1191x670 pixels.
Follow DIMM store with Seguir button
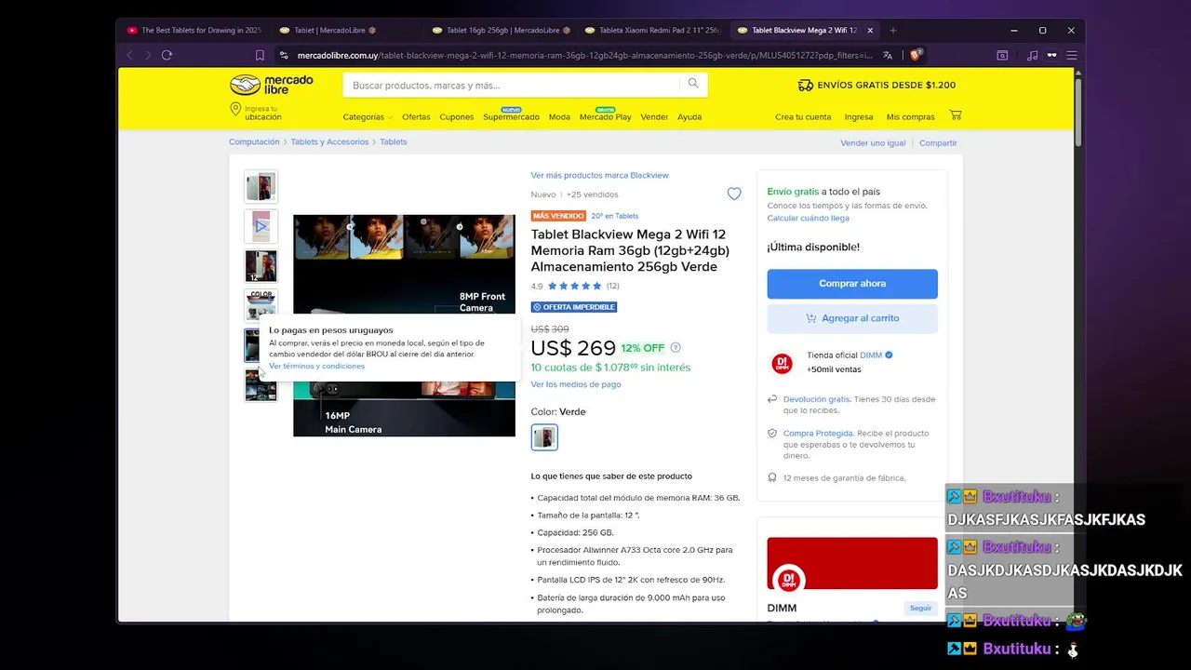(x=920, y=608)
